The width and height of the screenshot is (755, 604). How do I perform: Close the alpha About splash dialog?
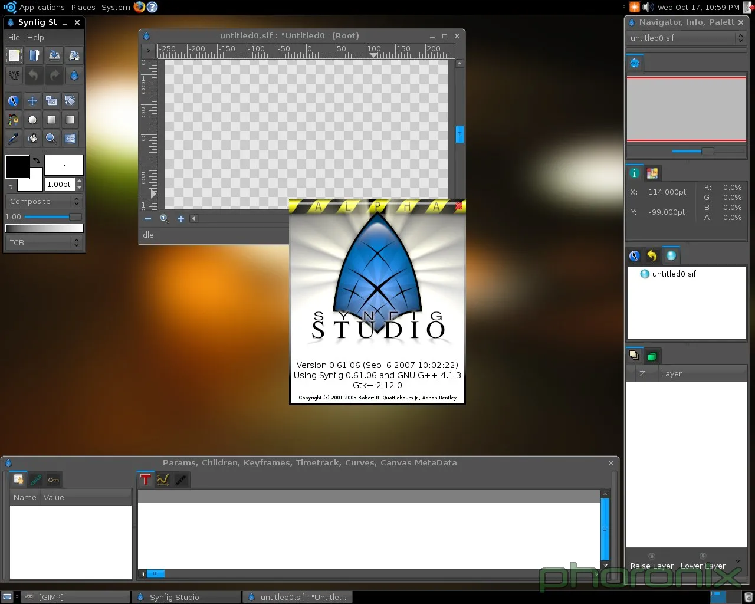(x=459, y=206)
